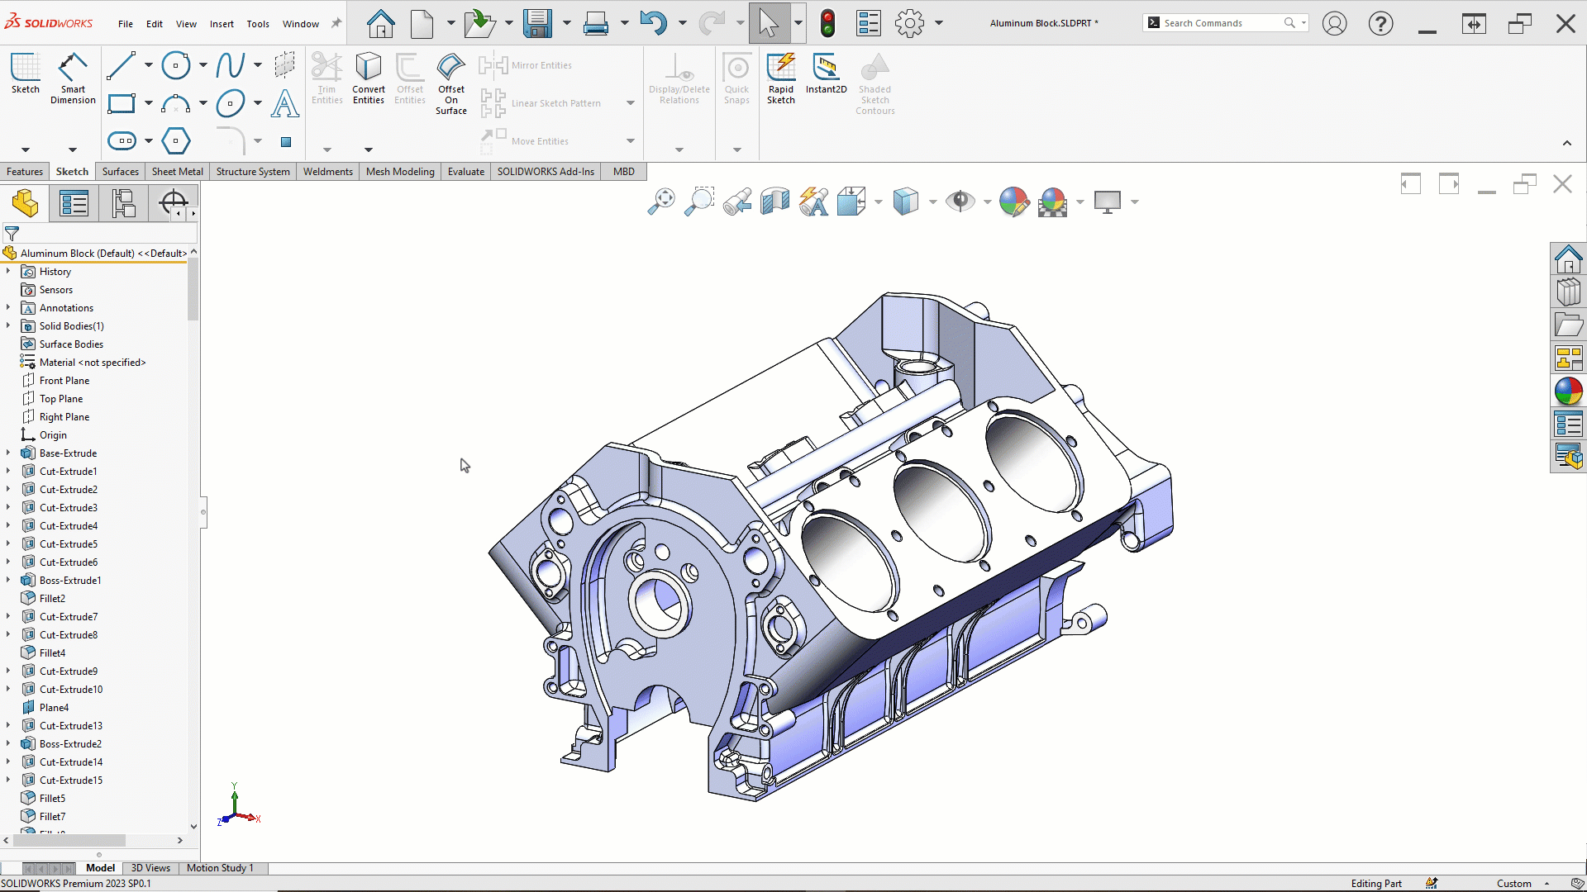The height and width of the screenshot is (892, 1587).
Task: Activate the Offset On Surface tool
Action: 451,83
